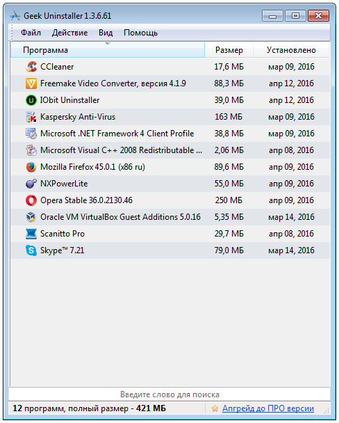
Task: Click the 250 МБ size of Opera
Action: [x=229, y=200]
